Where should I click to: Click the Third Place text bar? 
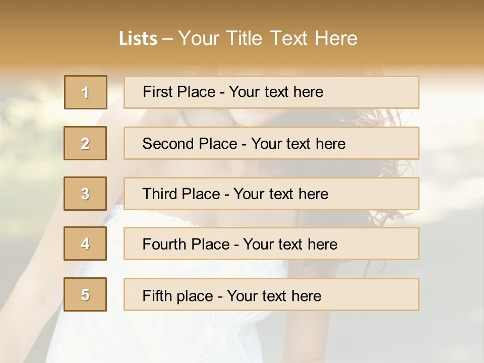pyautogui.click(x=271, y=194)
